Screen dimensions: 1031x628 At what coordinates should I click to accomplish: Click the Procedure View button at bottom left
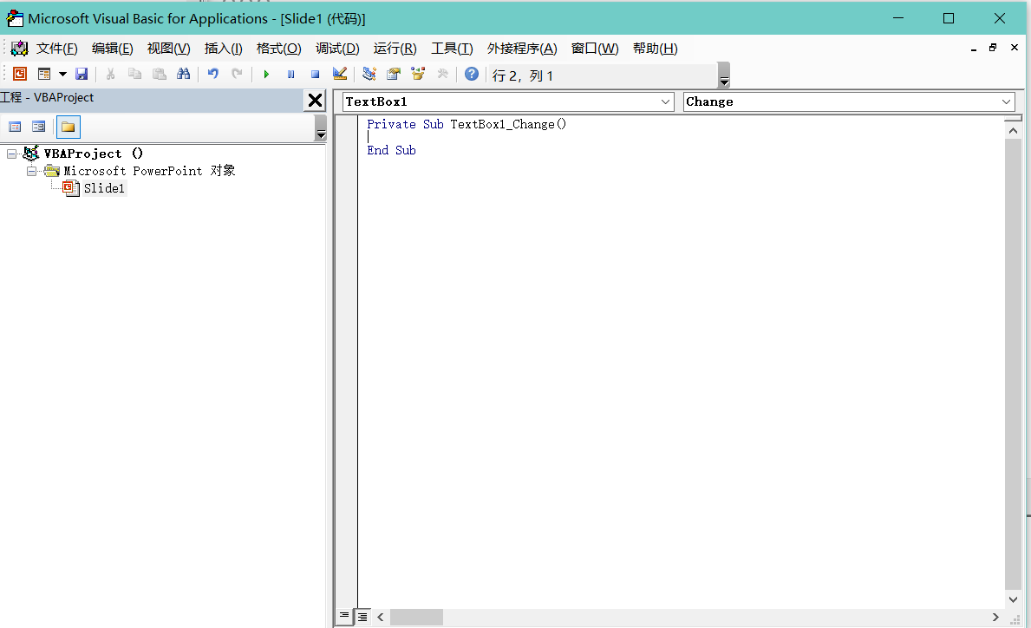coord(344,616)
